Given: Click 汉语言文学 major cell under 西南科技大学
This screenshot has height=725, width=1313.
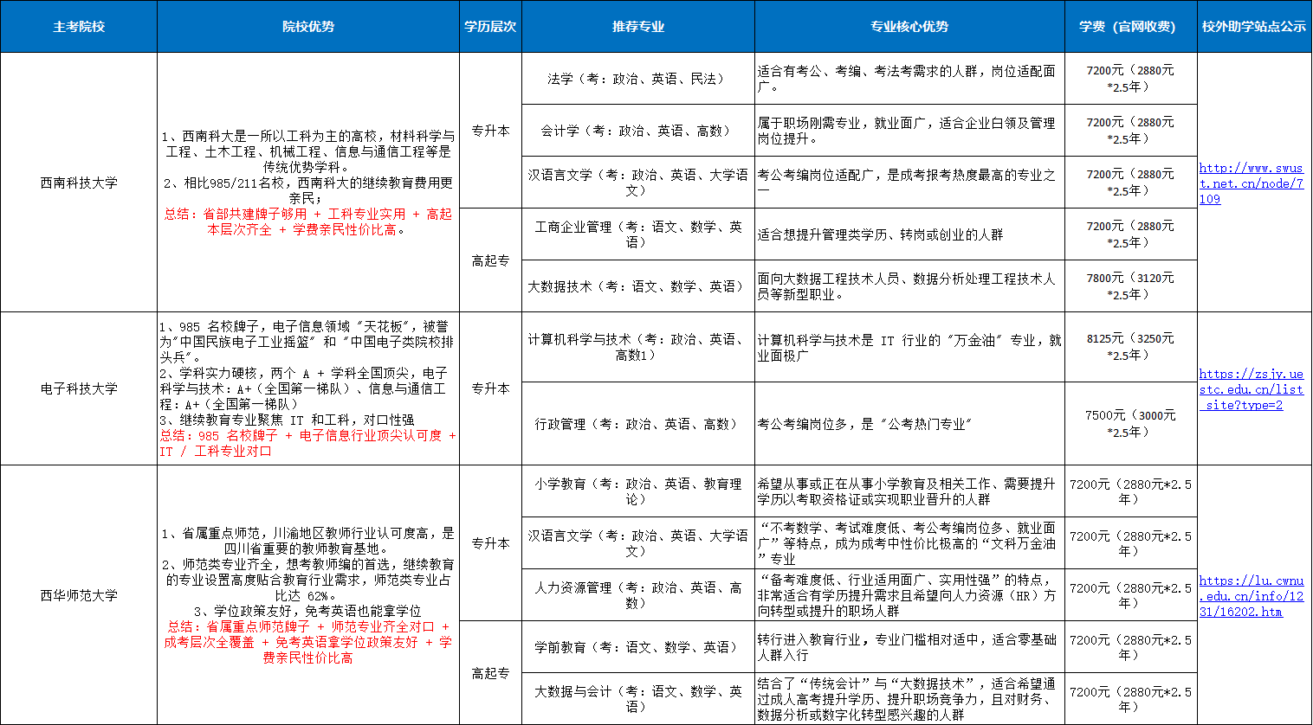Looking at the screenshot, I should 638,183.
